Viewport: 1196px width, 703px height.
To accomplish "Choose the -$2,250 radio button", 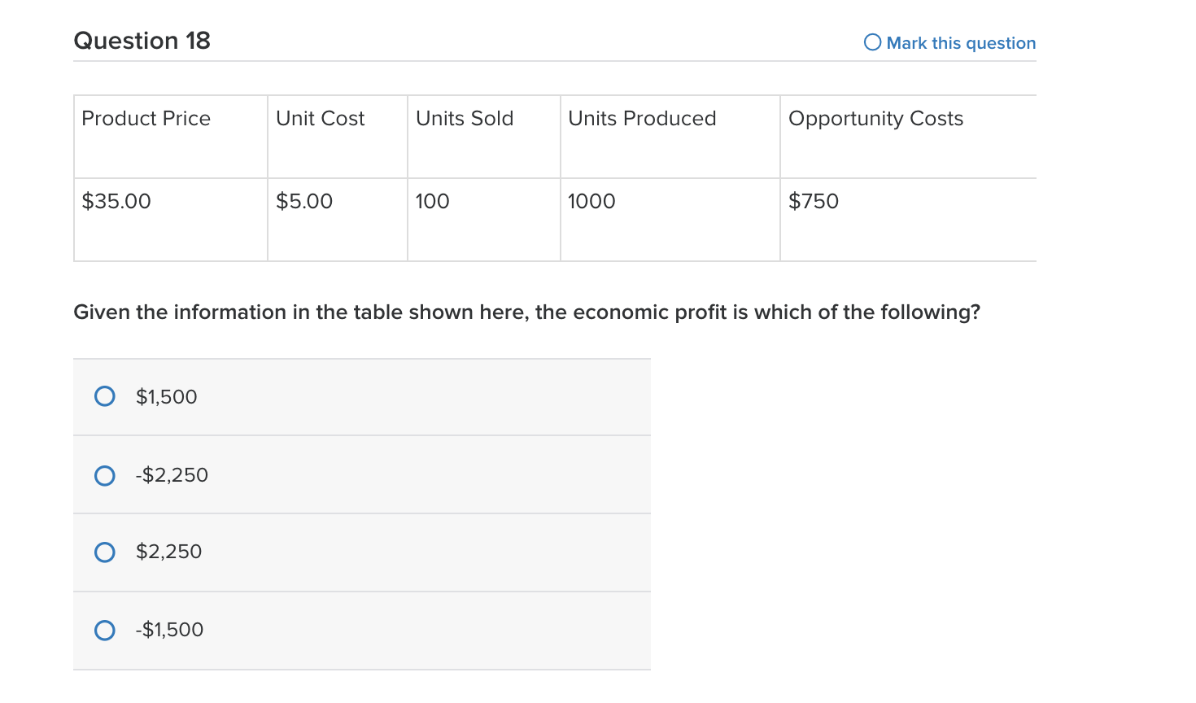I will (105, 475).
